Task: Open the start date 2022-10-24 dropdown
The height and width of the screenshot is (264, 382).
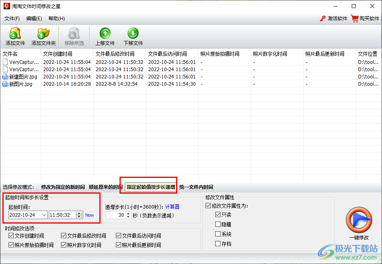Action: (x=44, y=215)
